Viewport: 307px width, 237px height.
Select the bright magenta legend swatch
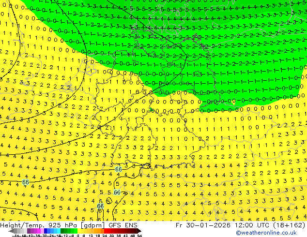(39, 231)
